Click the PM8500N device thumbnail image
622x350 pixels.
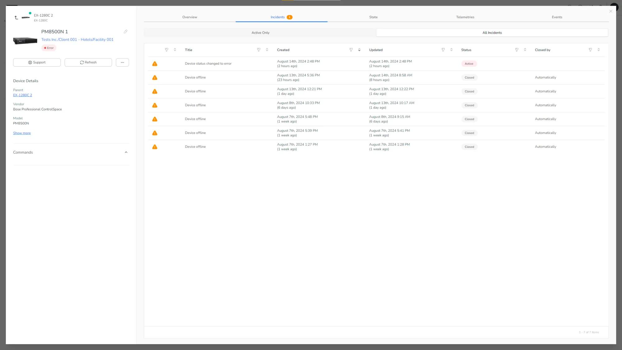pyautogui.click(x=25, y=41)
